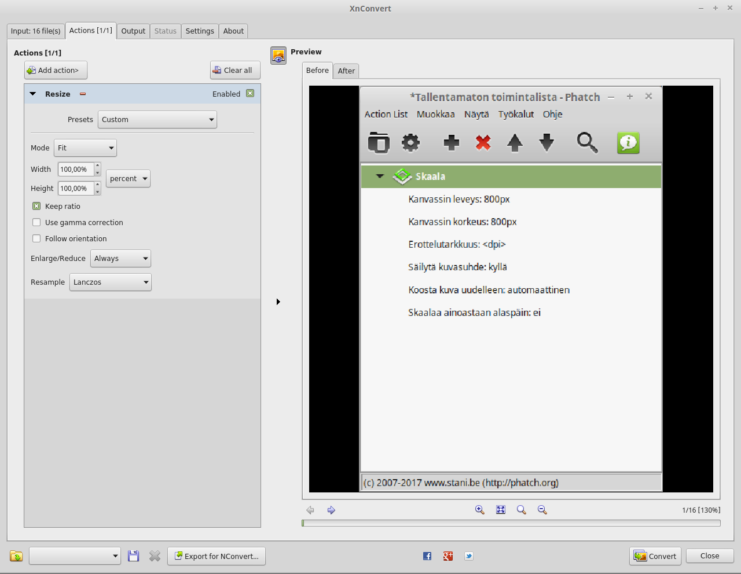The image size is (741, 574).
Task: Click the Status tab
Action: [x=166, y=31]
